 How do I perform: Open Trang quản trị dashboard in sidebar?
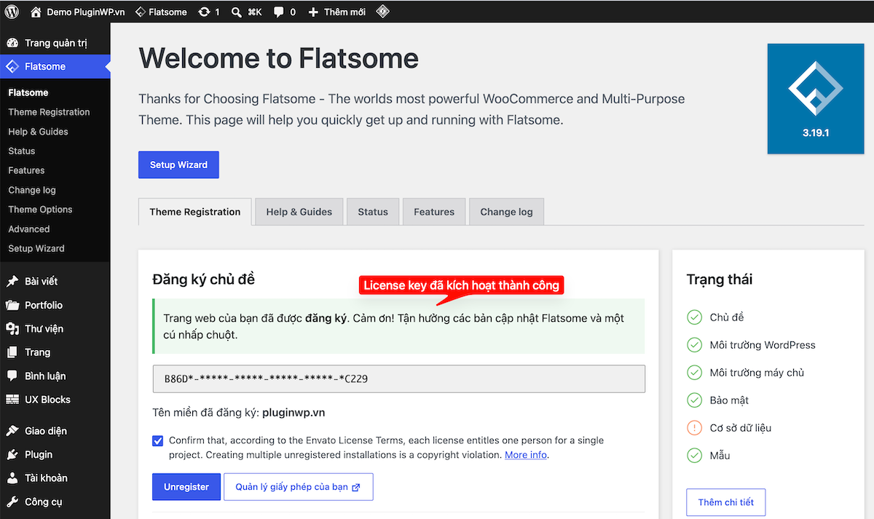tap(55, 43)
